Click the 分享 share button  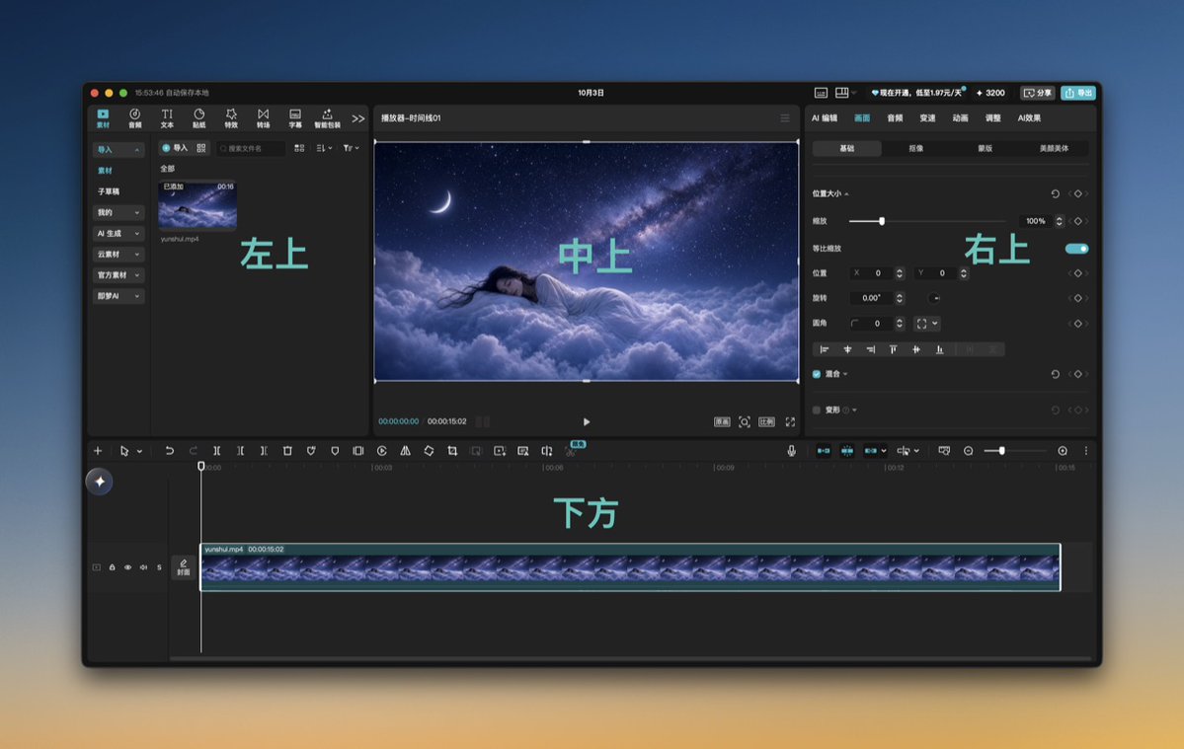1038,93
